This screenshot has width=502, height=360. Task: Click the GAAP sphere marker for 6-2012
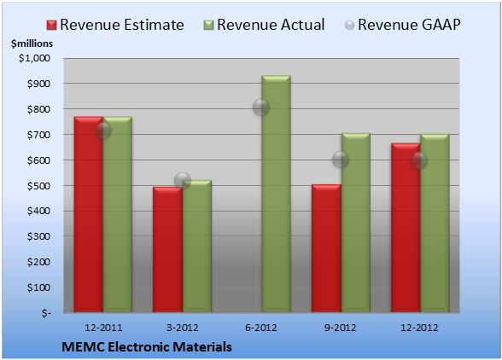(261, 107)
